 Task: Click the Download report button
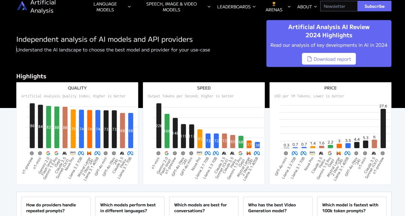[329, 59]
